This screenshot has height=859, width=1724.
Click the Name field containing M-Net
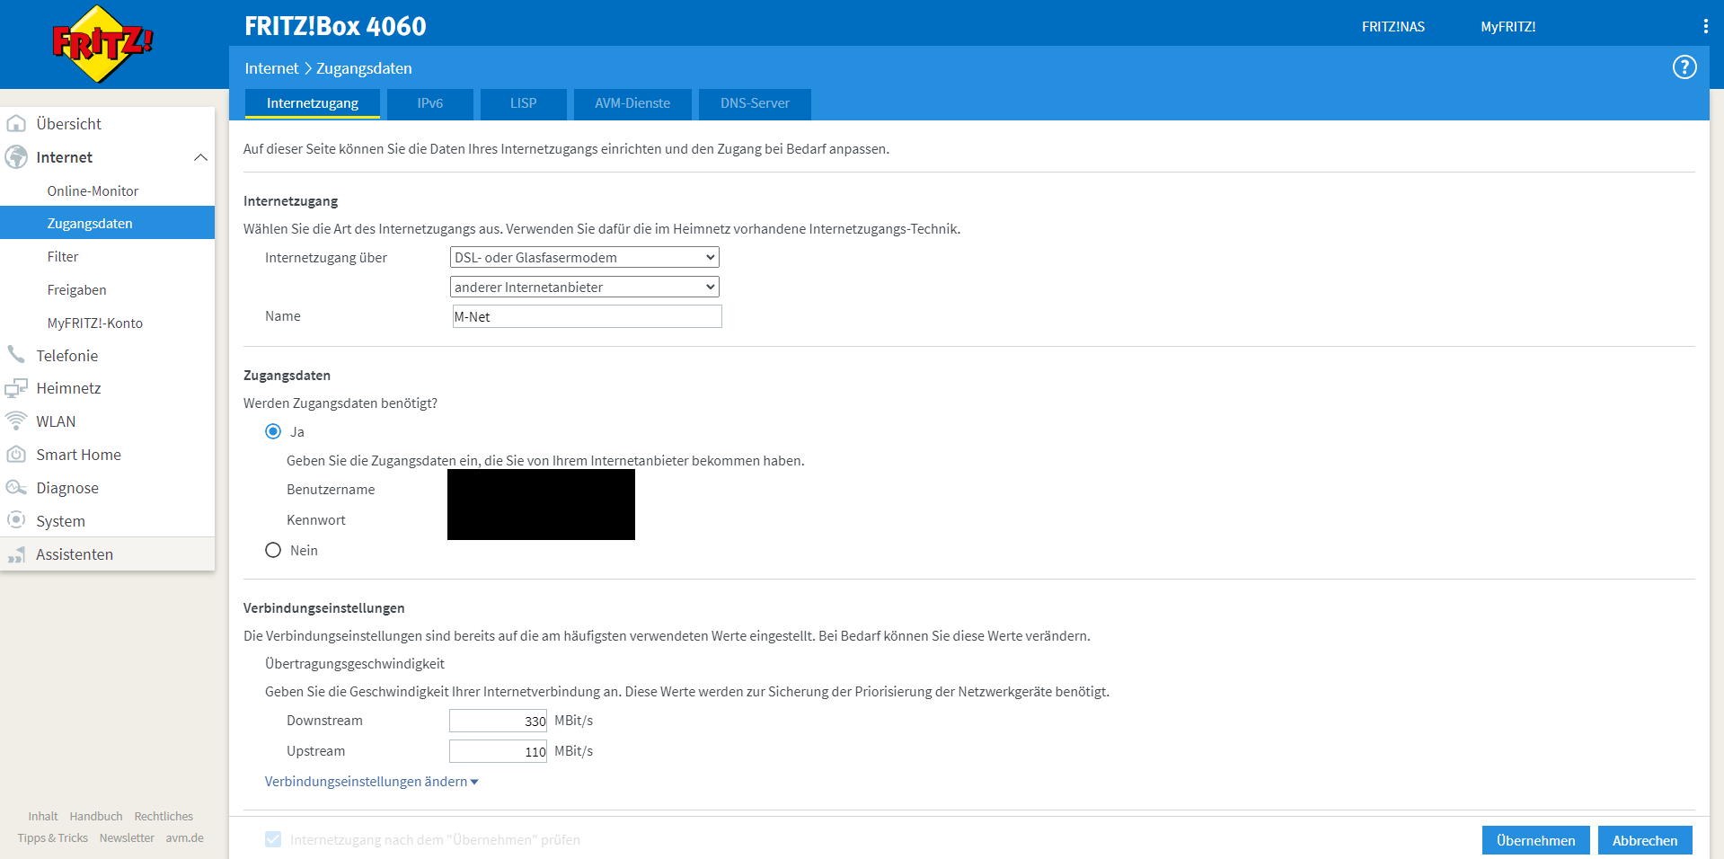point(587,316)
